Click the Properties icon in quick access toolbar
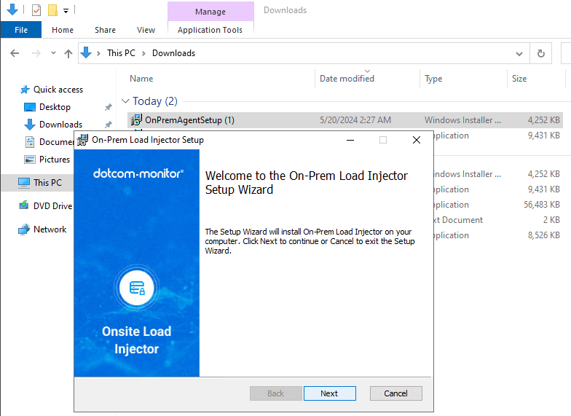This screenshot has height=416, width=571. click(x=36, y=10)
